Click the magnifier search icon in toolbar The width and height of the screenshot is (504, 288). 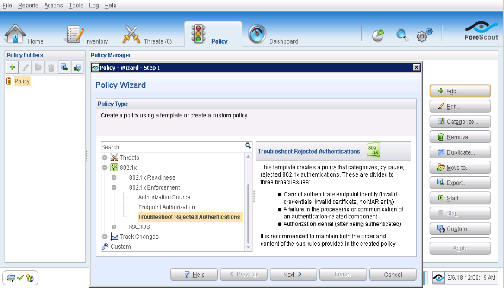(402, 35)
